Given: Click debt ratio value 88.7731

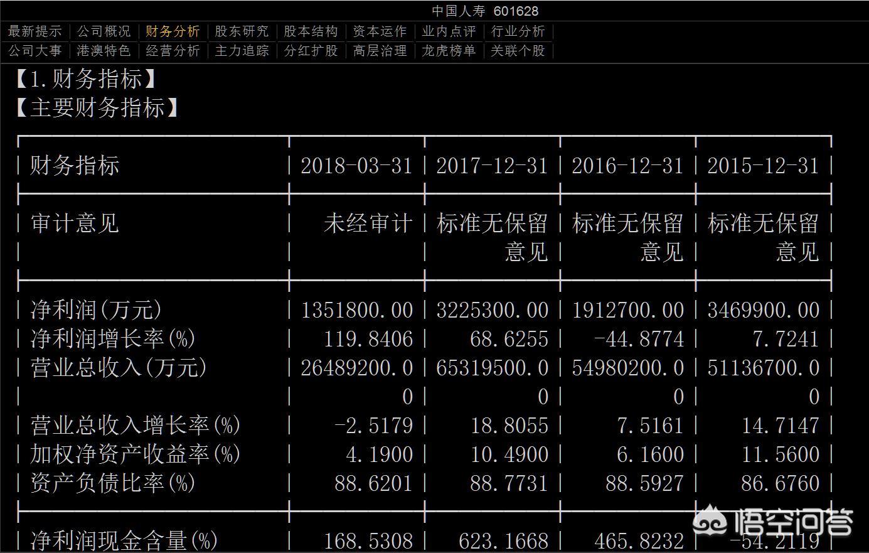Looking at the screenshot, I should (509, 484).
